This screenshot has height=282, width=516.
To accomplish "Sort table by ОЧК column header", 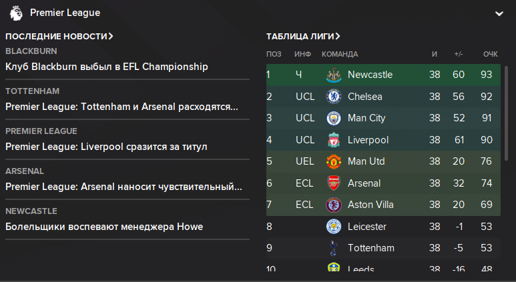I will 491,54.
